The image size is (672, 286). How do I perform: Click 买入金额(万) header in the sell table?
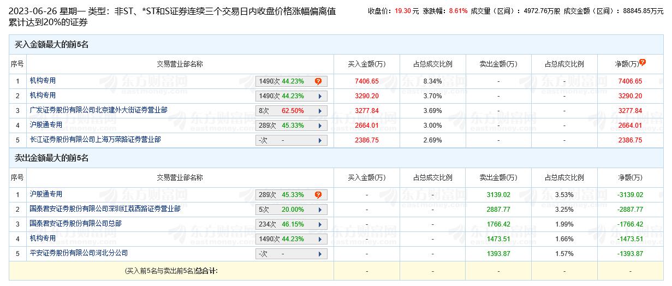pos(367,177)
